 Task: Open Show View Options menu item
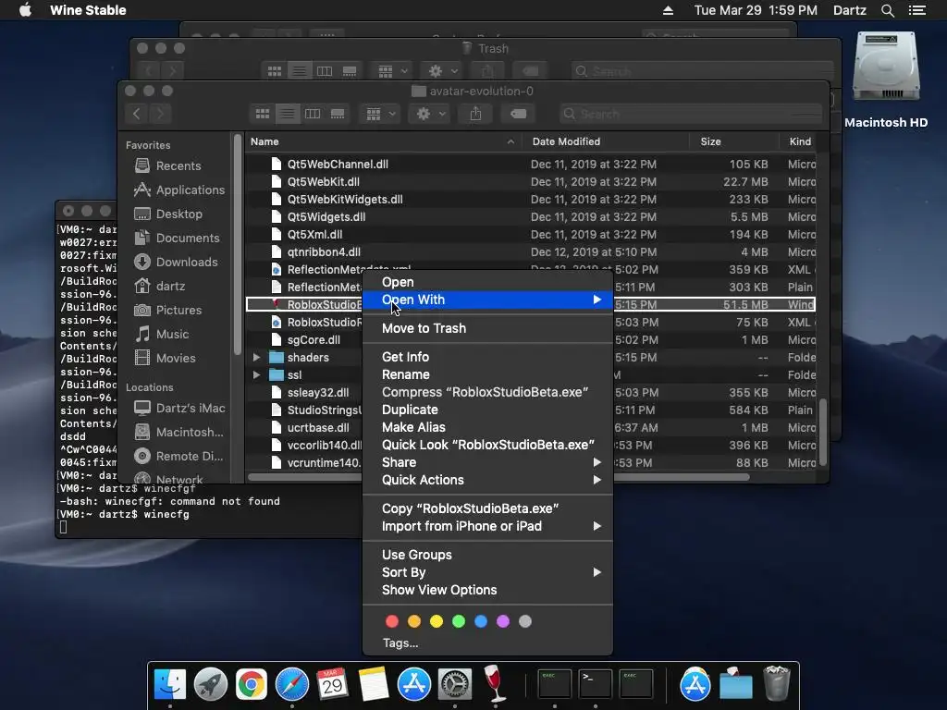(487, 590)
